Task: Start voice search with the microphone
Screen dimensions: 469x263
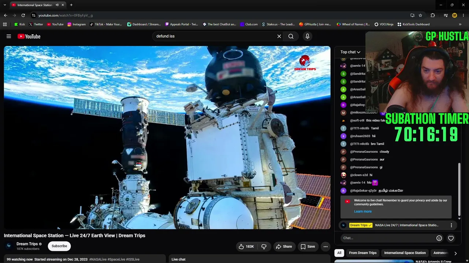Action: tap(307, 36)
